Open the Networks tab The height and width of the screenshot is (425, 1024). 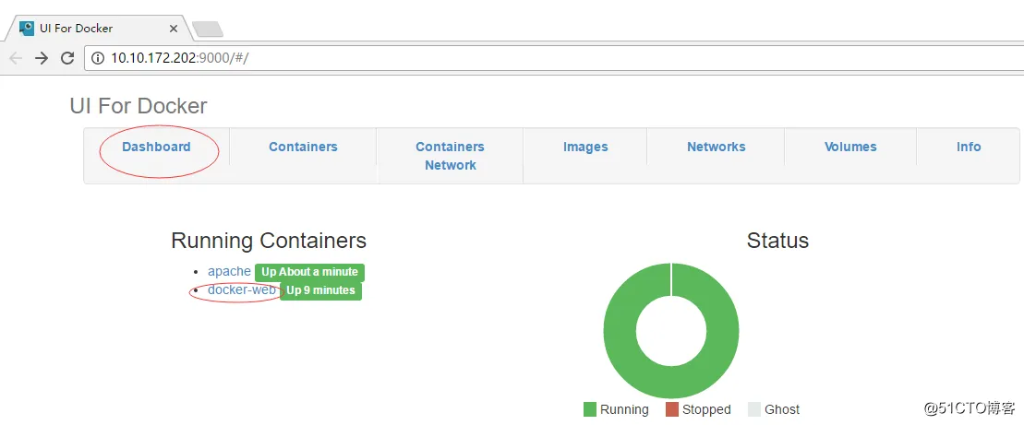click(717, 147)
